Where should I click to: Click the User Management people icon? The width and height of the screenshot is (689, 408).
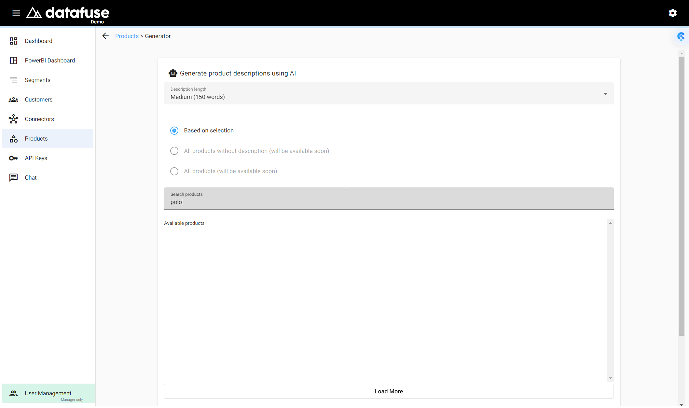[13, 393]
